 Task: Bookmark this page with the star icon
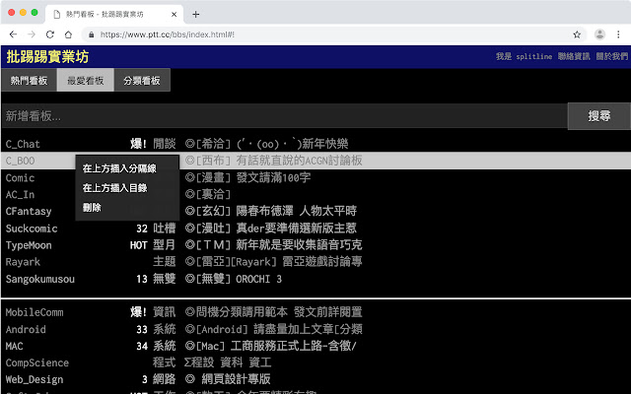point(577,34)
